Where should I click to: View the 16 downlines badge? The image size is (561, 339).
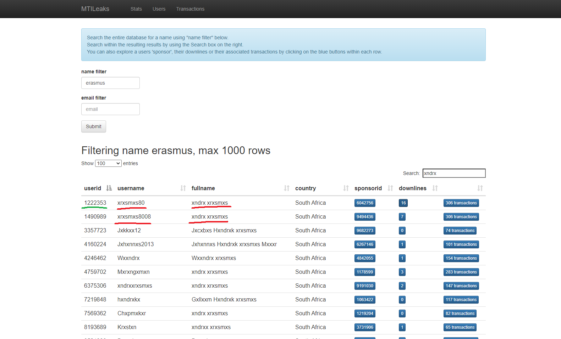click(x=403, y=203)
